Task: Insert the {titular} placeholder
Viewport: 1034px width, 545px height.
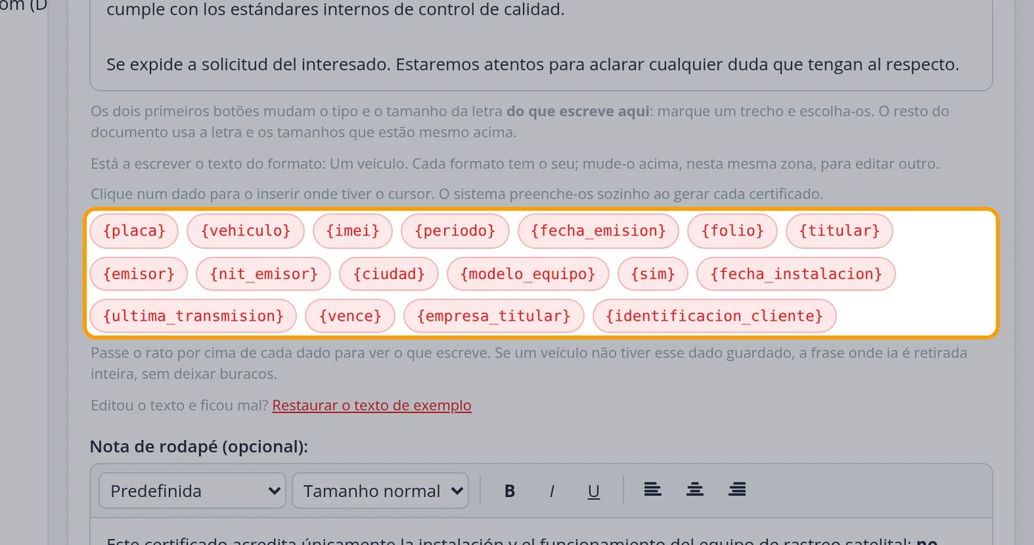Action: click(839, 231)
